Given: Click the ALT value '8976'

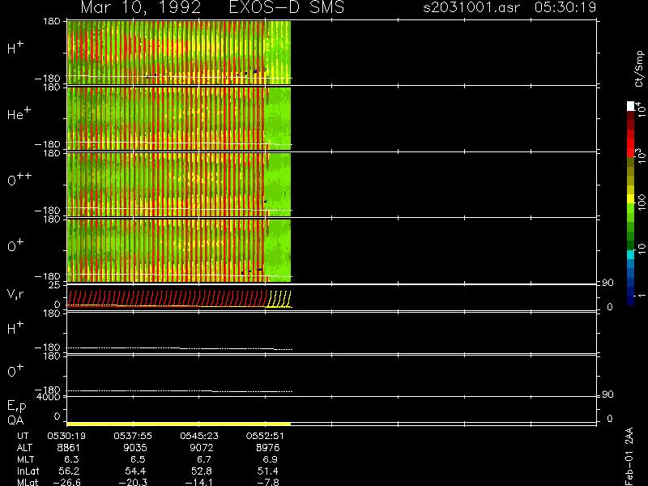Looking at the screenshot, I should (x=268, y=448).
